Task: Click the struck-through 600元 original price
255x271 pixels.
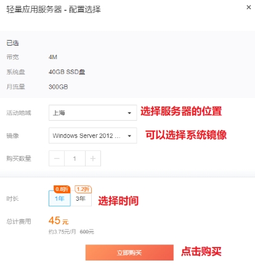Action: click(x=87, y=232)
